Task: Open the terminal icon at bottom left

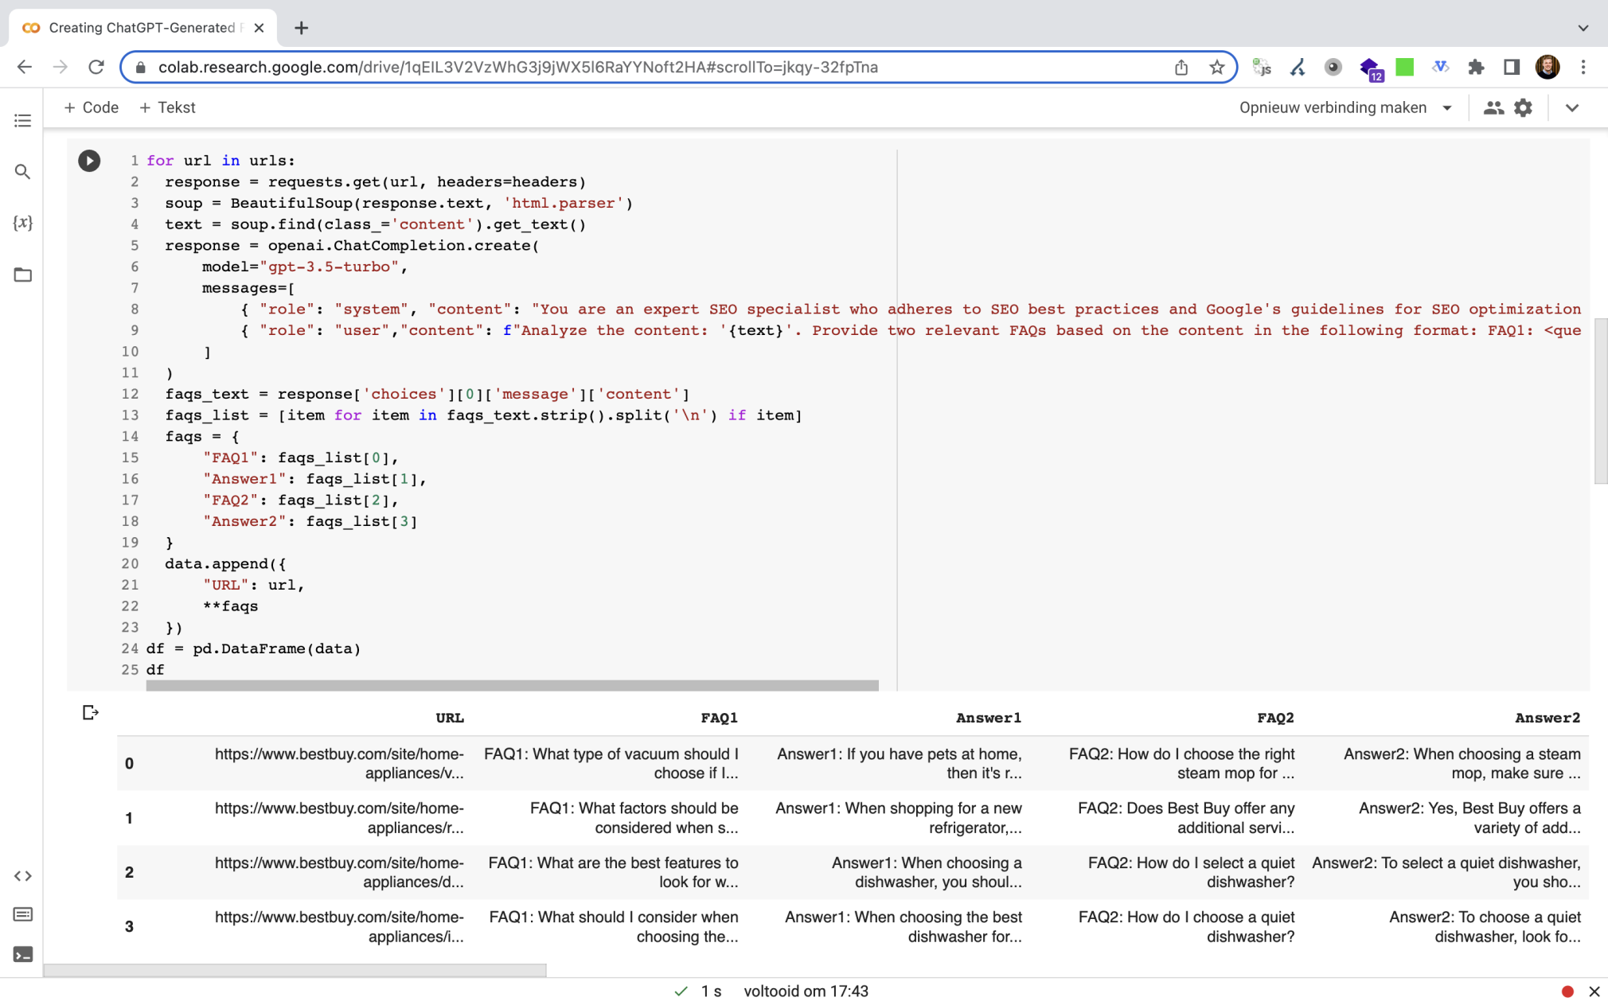Action: point(22,954)
